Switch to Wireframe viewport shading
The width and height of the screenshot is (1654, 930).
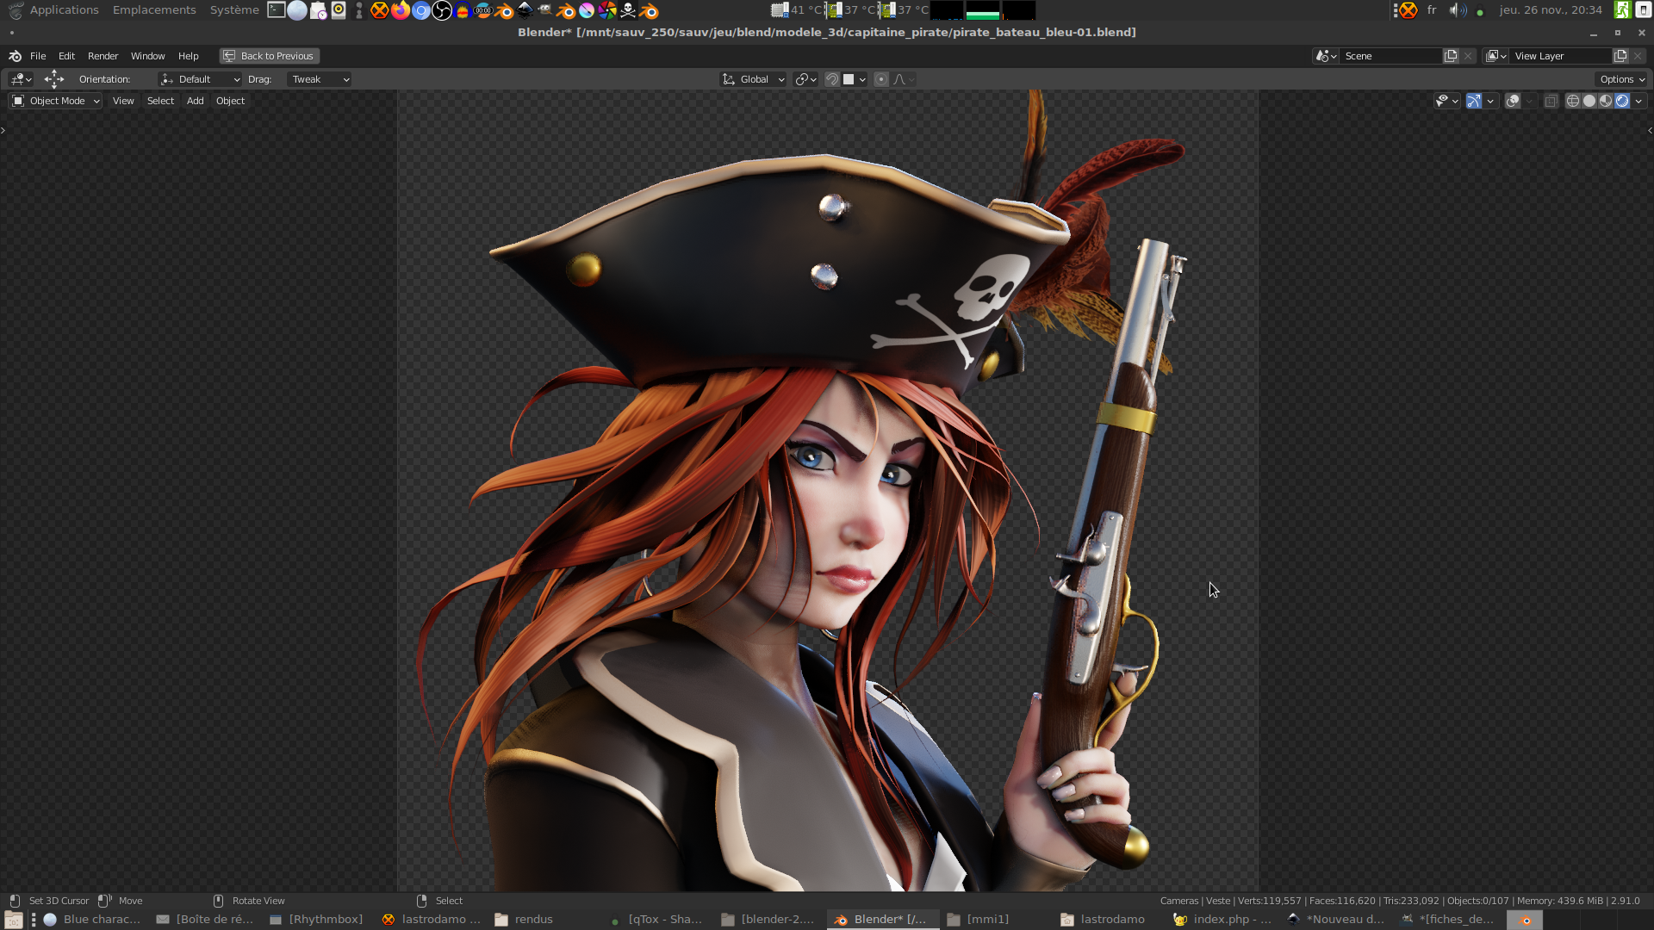[x=1572, y=101]
